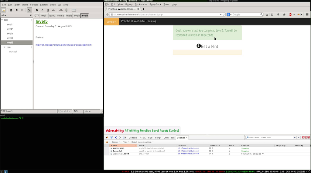The height and width of the screenshot is (173, 311).
Task: Attach a file with paperclip icon
Action: click(66, 10)
